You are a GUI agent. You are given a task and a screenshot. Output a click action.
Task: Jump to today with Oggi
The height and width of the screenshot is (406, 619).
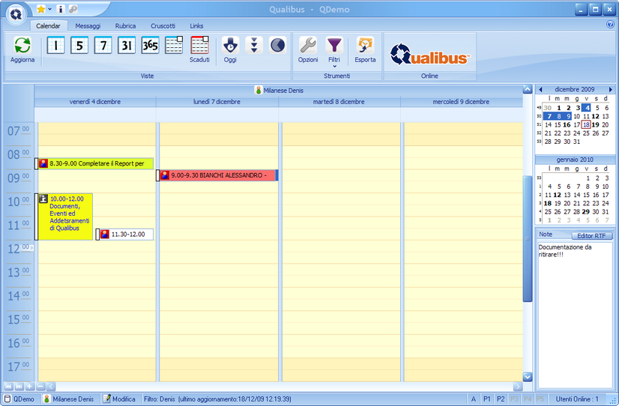tap(230, 49)
